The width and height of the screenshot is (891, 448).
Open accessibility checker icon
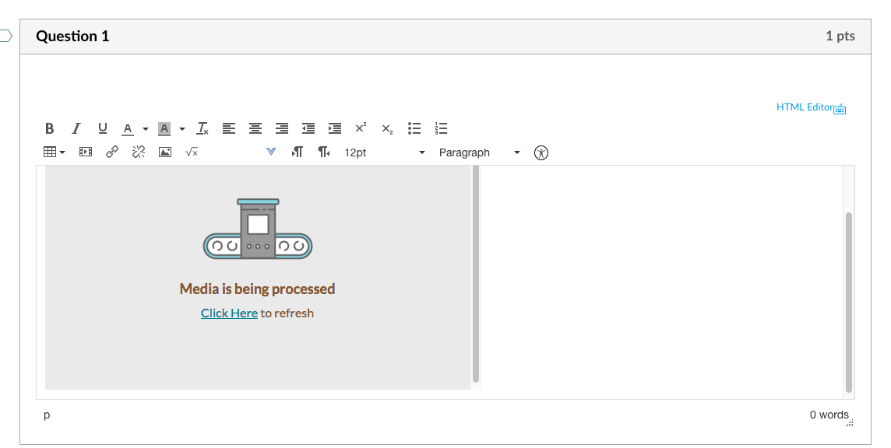[x=541, y=152]
